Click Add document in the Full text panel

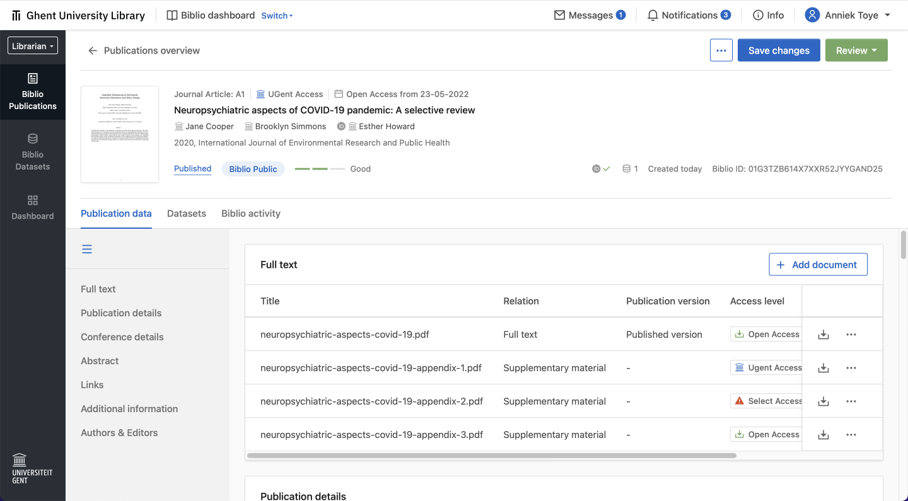[x=818, y=264]
